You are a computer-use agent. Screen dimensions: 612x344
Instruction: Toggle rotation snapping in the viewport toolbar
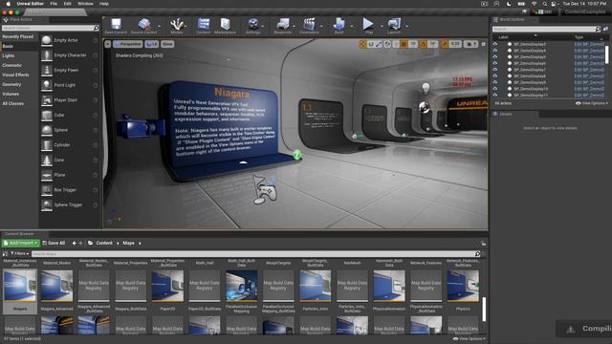coord(424,44)
